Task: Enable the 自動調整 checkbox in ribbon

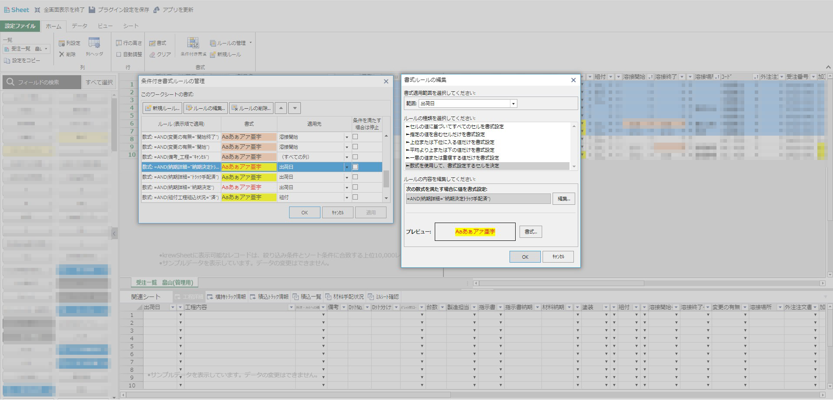Action: pos(119,54)
